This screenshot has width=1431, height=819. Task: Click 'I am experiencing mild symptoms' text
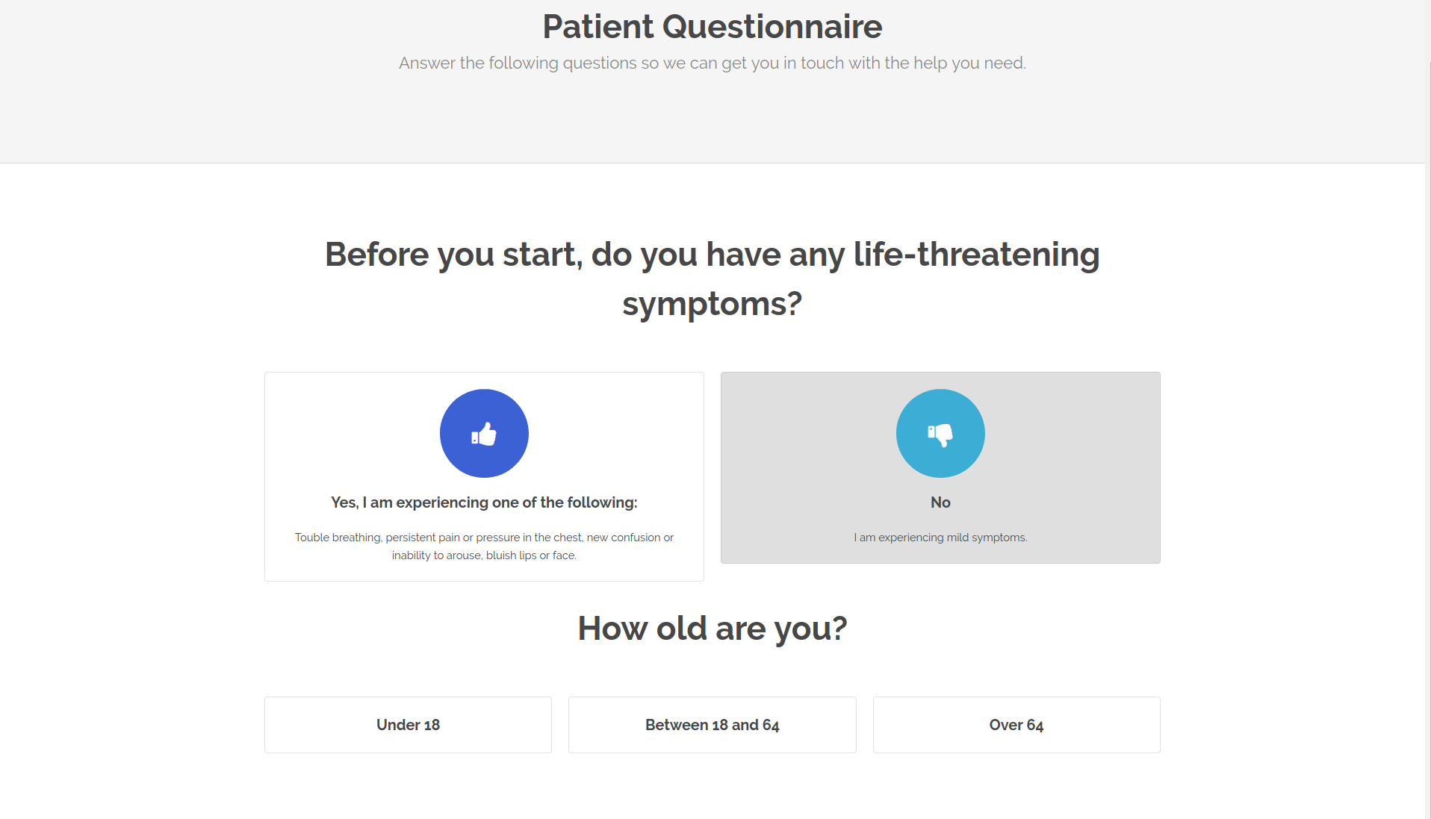(x=940, y=538)
